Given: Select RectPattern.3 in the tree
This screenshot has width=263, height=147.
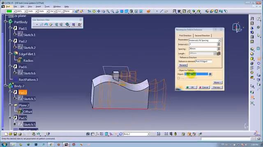Looking at the screenshot, I should tap(28, 80).
